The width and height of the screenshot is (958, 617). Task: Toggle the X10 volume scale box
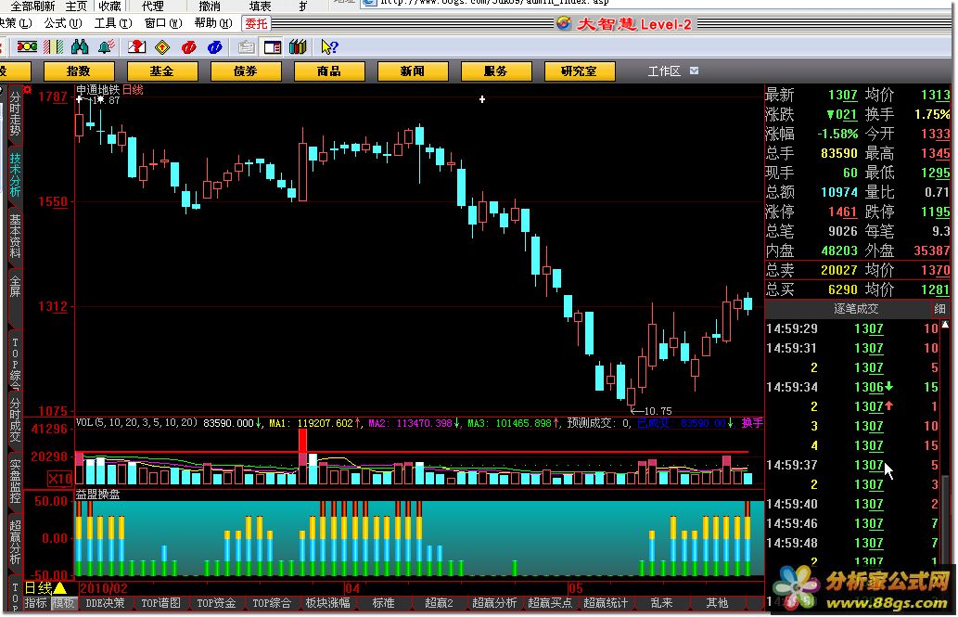(x=60, y=478)
